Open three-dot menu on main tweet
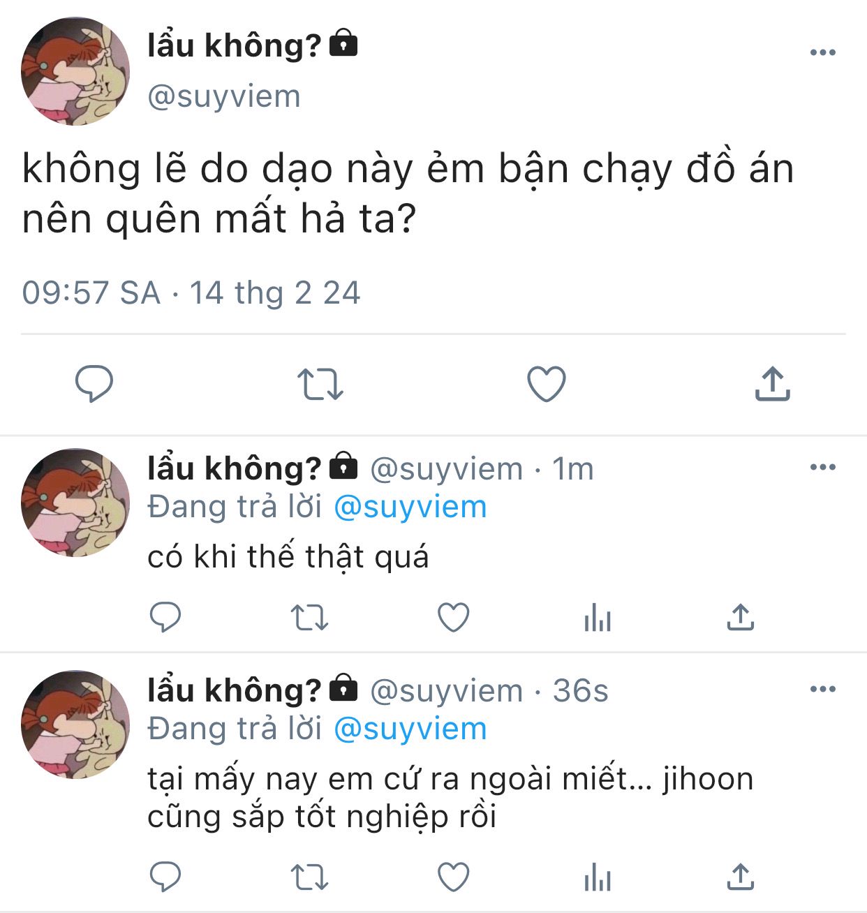Viewport: 867px width, 913px height. pos(823,52)
